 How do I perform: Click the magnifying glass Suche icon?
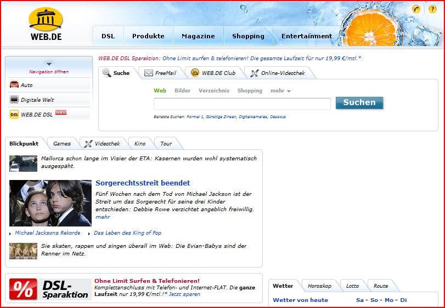click(x=107, y=73)
